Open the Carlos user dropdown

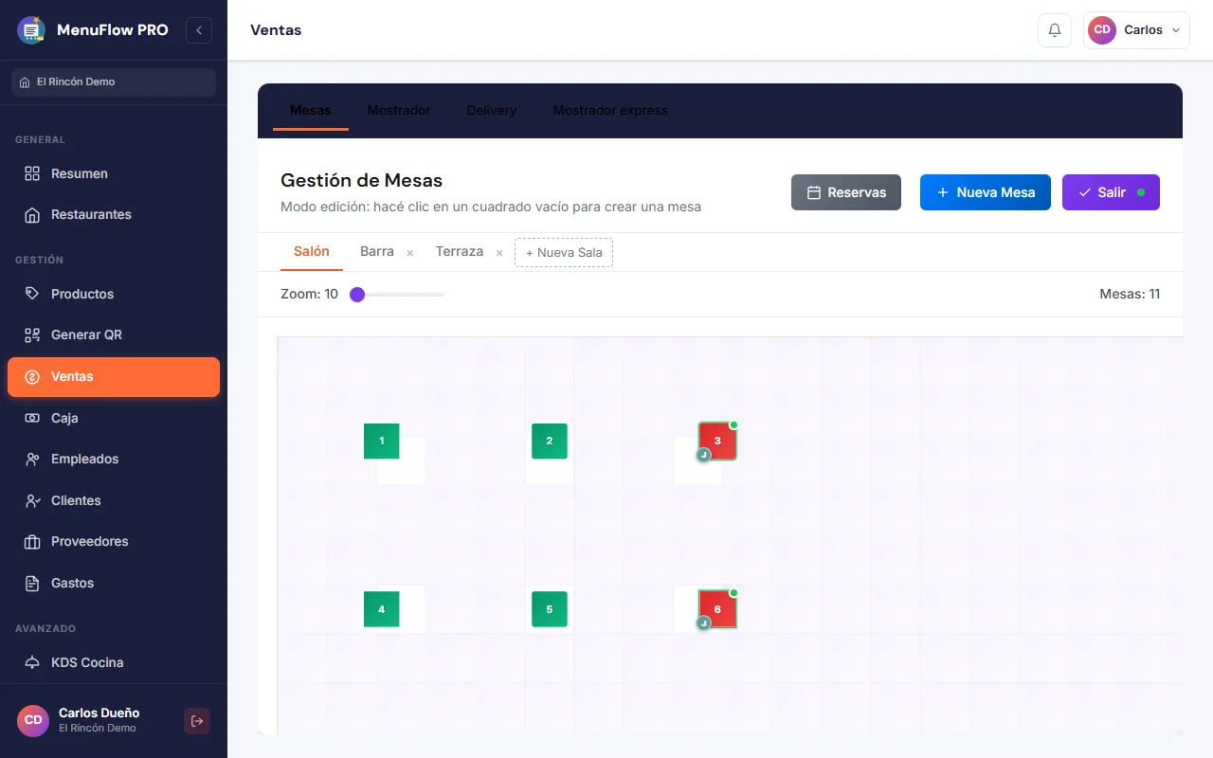click(1136, 30)
